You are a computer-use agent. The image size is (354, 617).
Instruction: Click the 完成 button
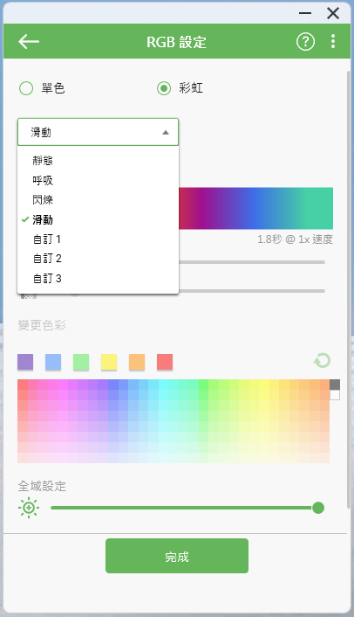pyautogui.click(x=177, y=556)
